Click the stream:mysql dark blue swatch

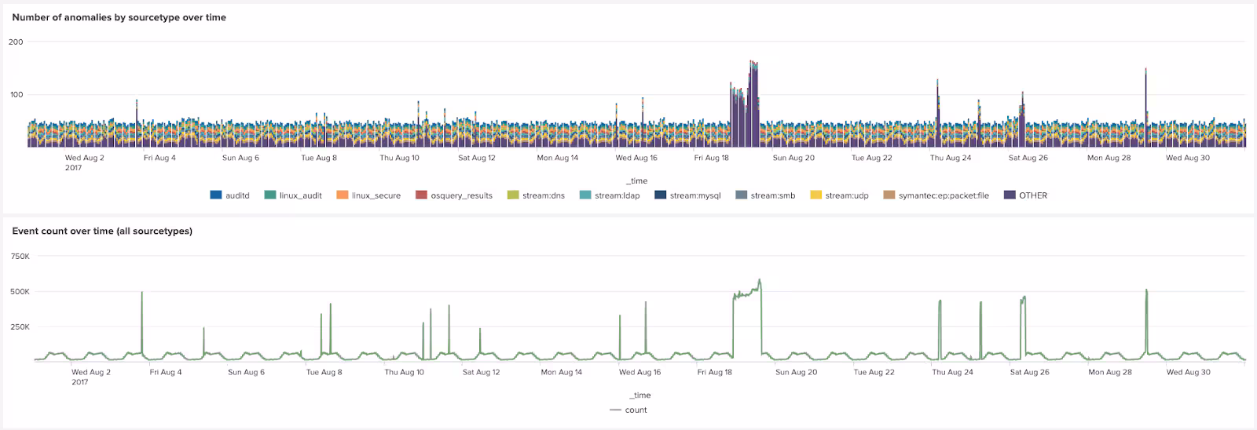click(x=660, y=195)
